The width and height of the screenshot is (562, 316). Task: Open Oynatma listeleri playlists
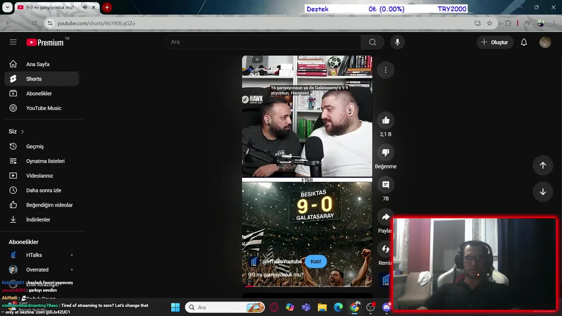42,161
